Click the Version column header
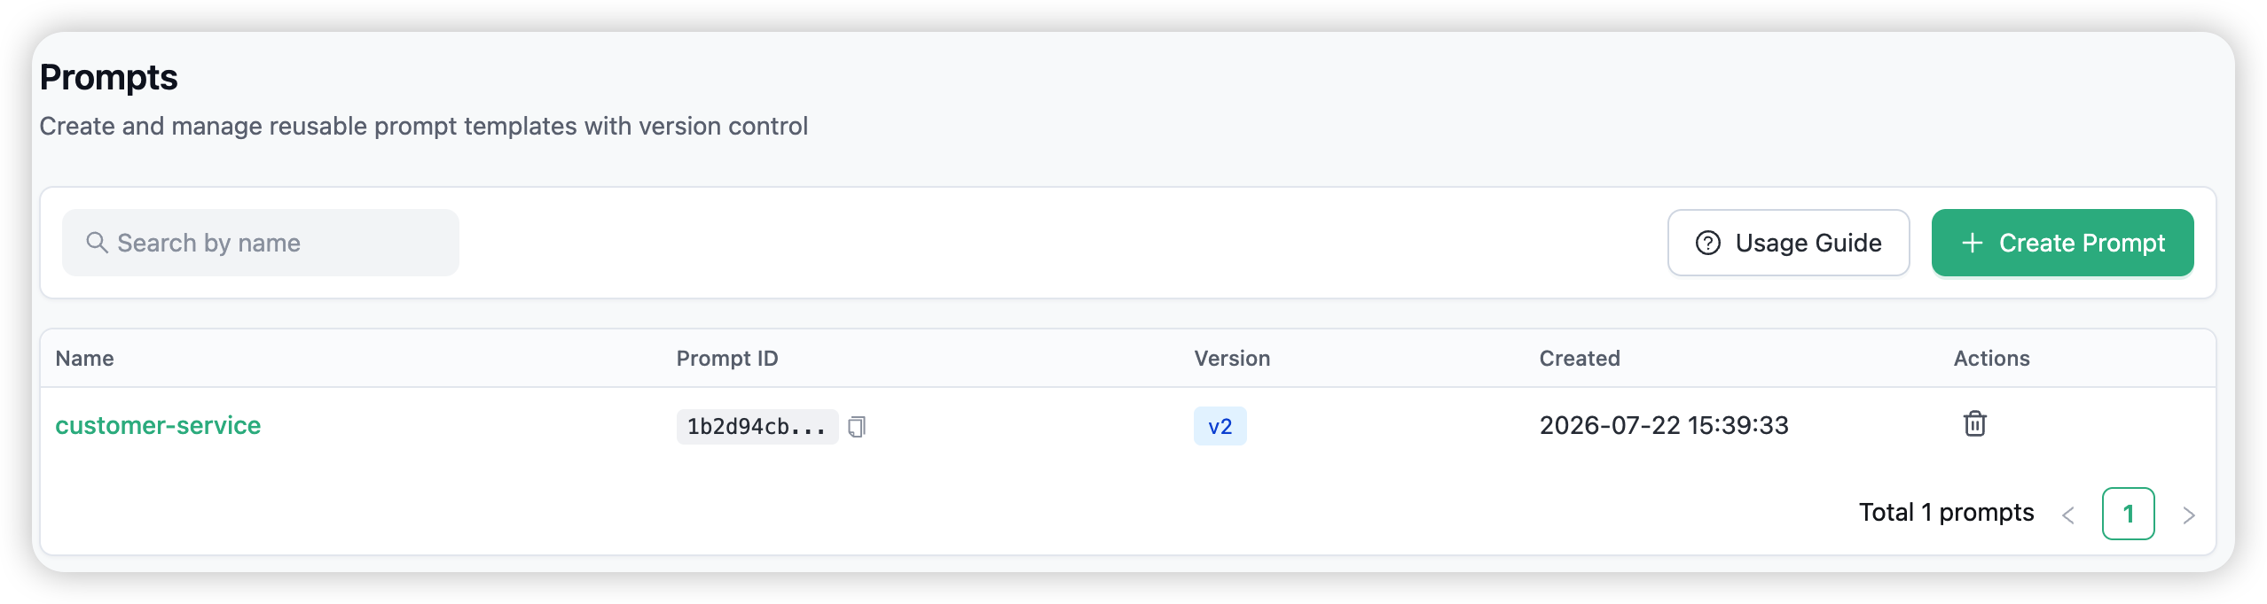2267x604 pixels. [1232, 359]
